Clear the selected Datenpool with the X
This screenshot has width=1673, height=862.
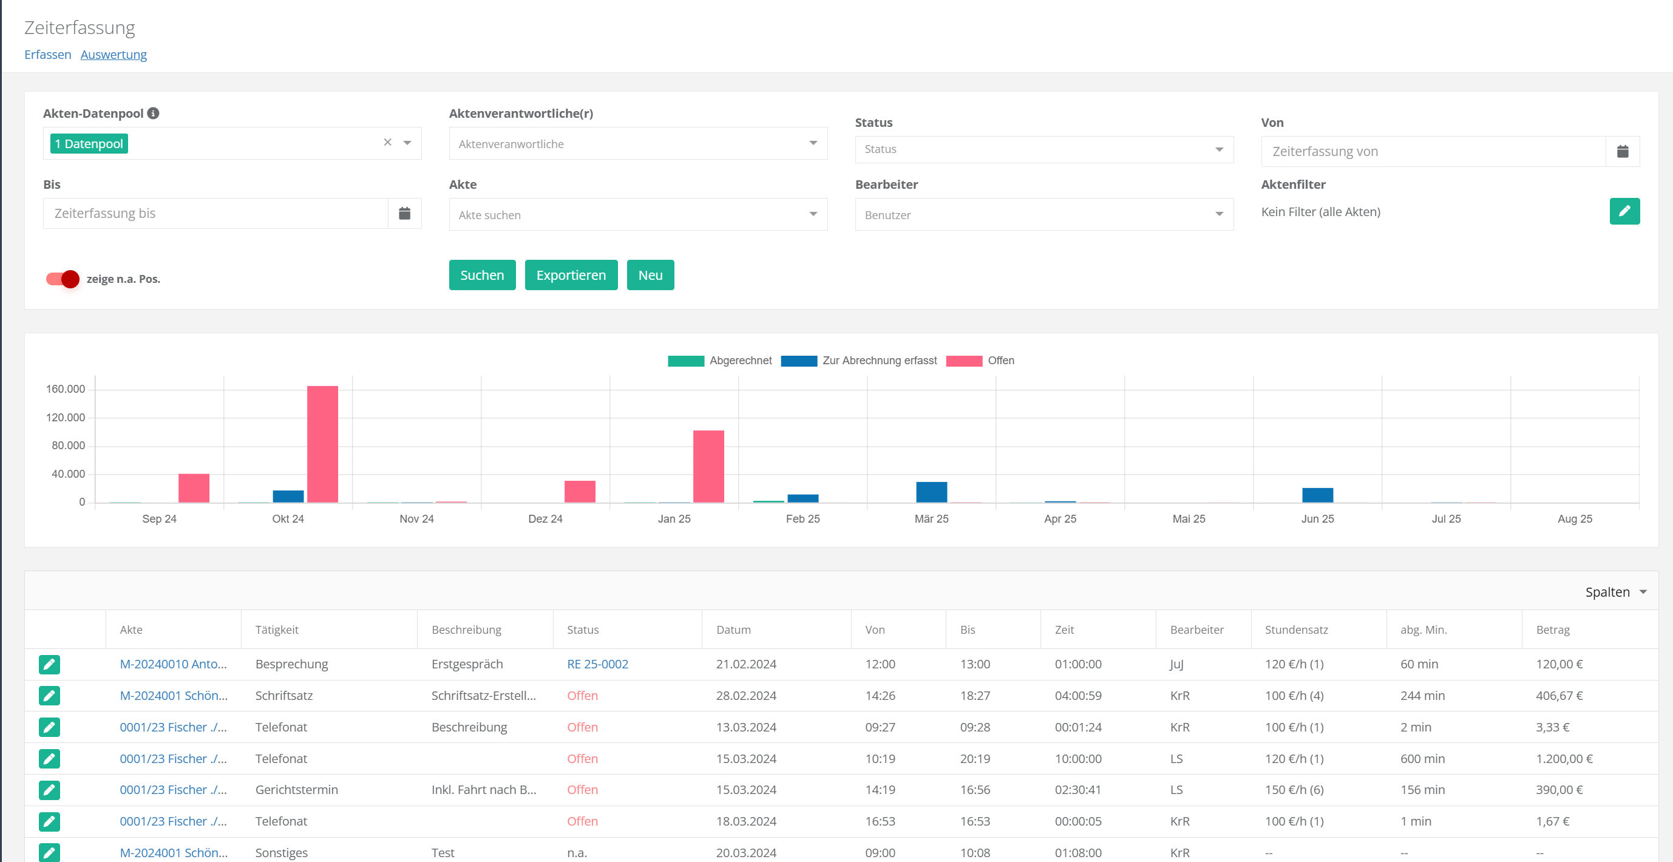click(388, 142)
